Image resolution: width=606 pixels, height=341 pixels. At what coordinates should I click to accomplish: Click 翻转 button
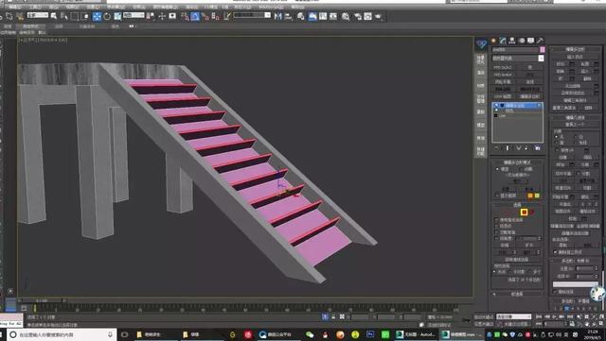click(587, 78)
